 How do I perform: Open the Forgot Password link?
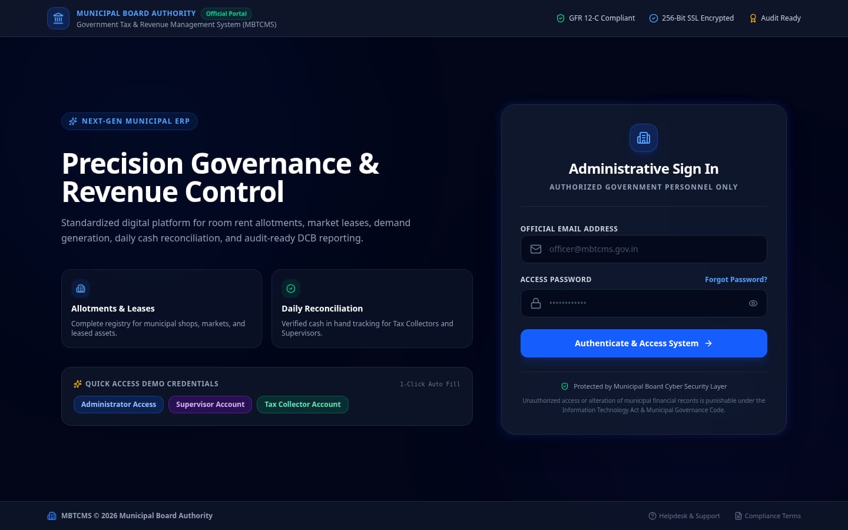[736, 280]
